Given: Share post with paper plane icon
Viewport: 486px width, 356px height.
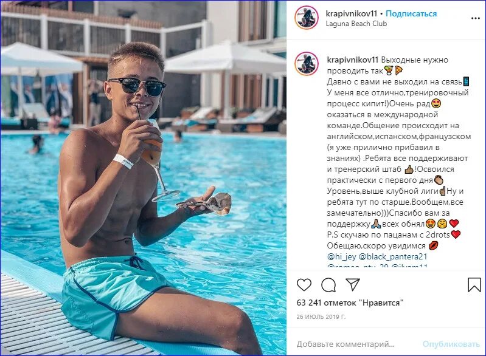Looking at the screenshot, I should point(353,284).
